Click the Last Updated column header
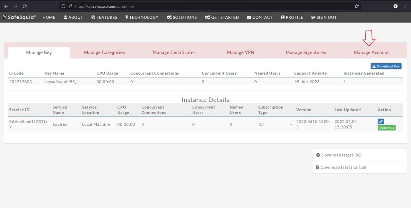The width and height of the screenshot is (411, 208). pyautogui.click(x=347, y=110)
